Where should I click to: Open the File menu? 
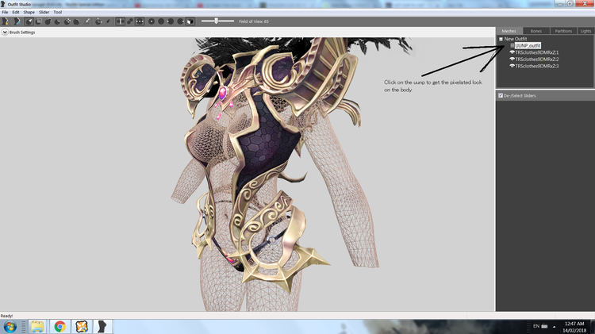(5, 12)
